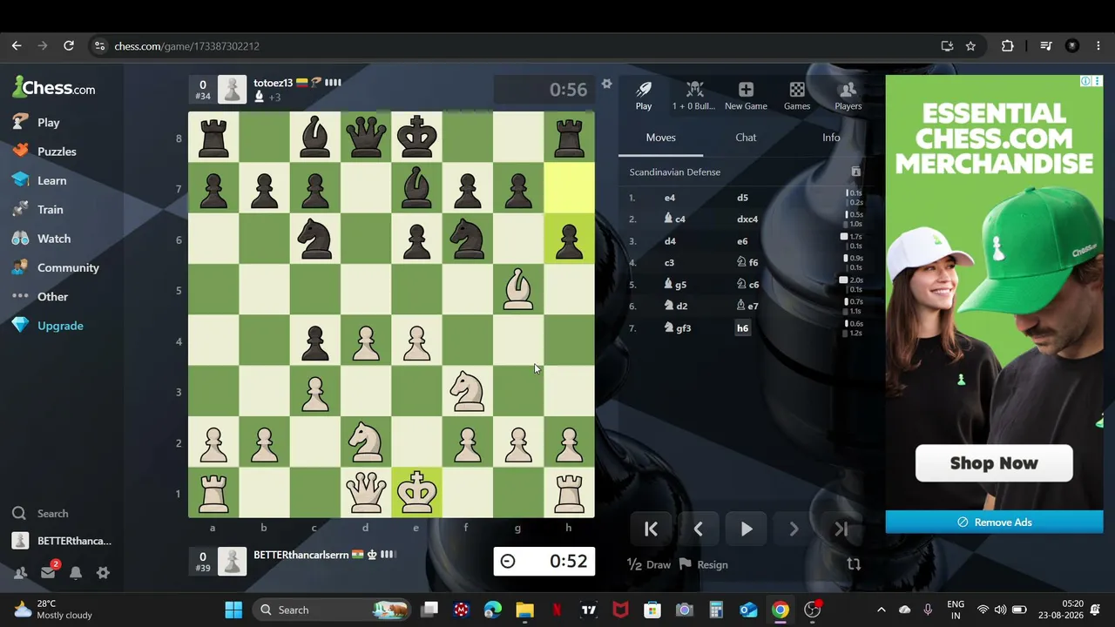Jump to the first move
This screenshot has width=1115, height=627.
click(x=651, y=529)
